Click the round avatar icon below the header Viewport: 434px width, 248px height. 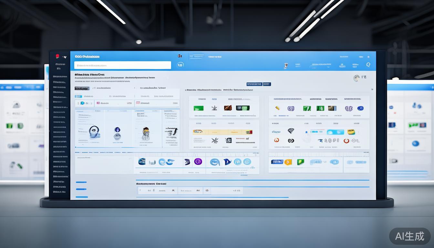coord(356,77)
